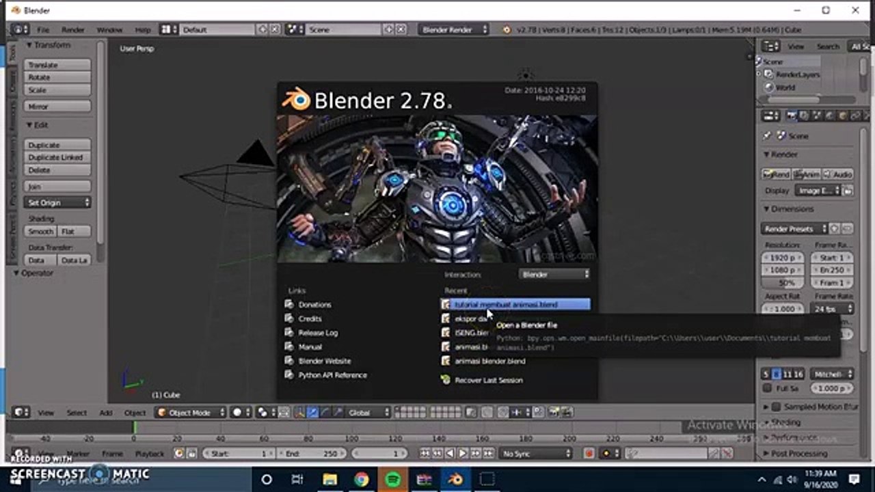Toggle use preview range in timeline
Image resolution: width=875 pixels, height=492 pixels.
pos(180,453)
